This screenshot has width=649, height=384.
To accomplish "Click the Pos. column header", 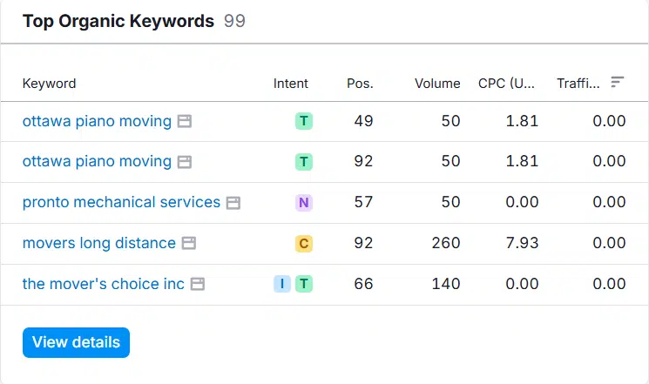I will click(x=360, y=84).
